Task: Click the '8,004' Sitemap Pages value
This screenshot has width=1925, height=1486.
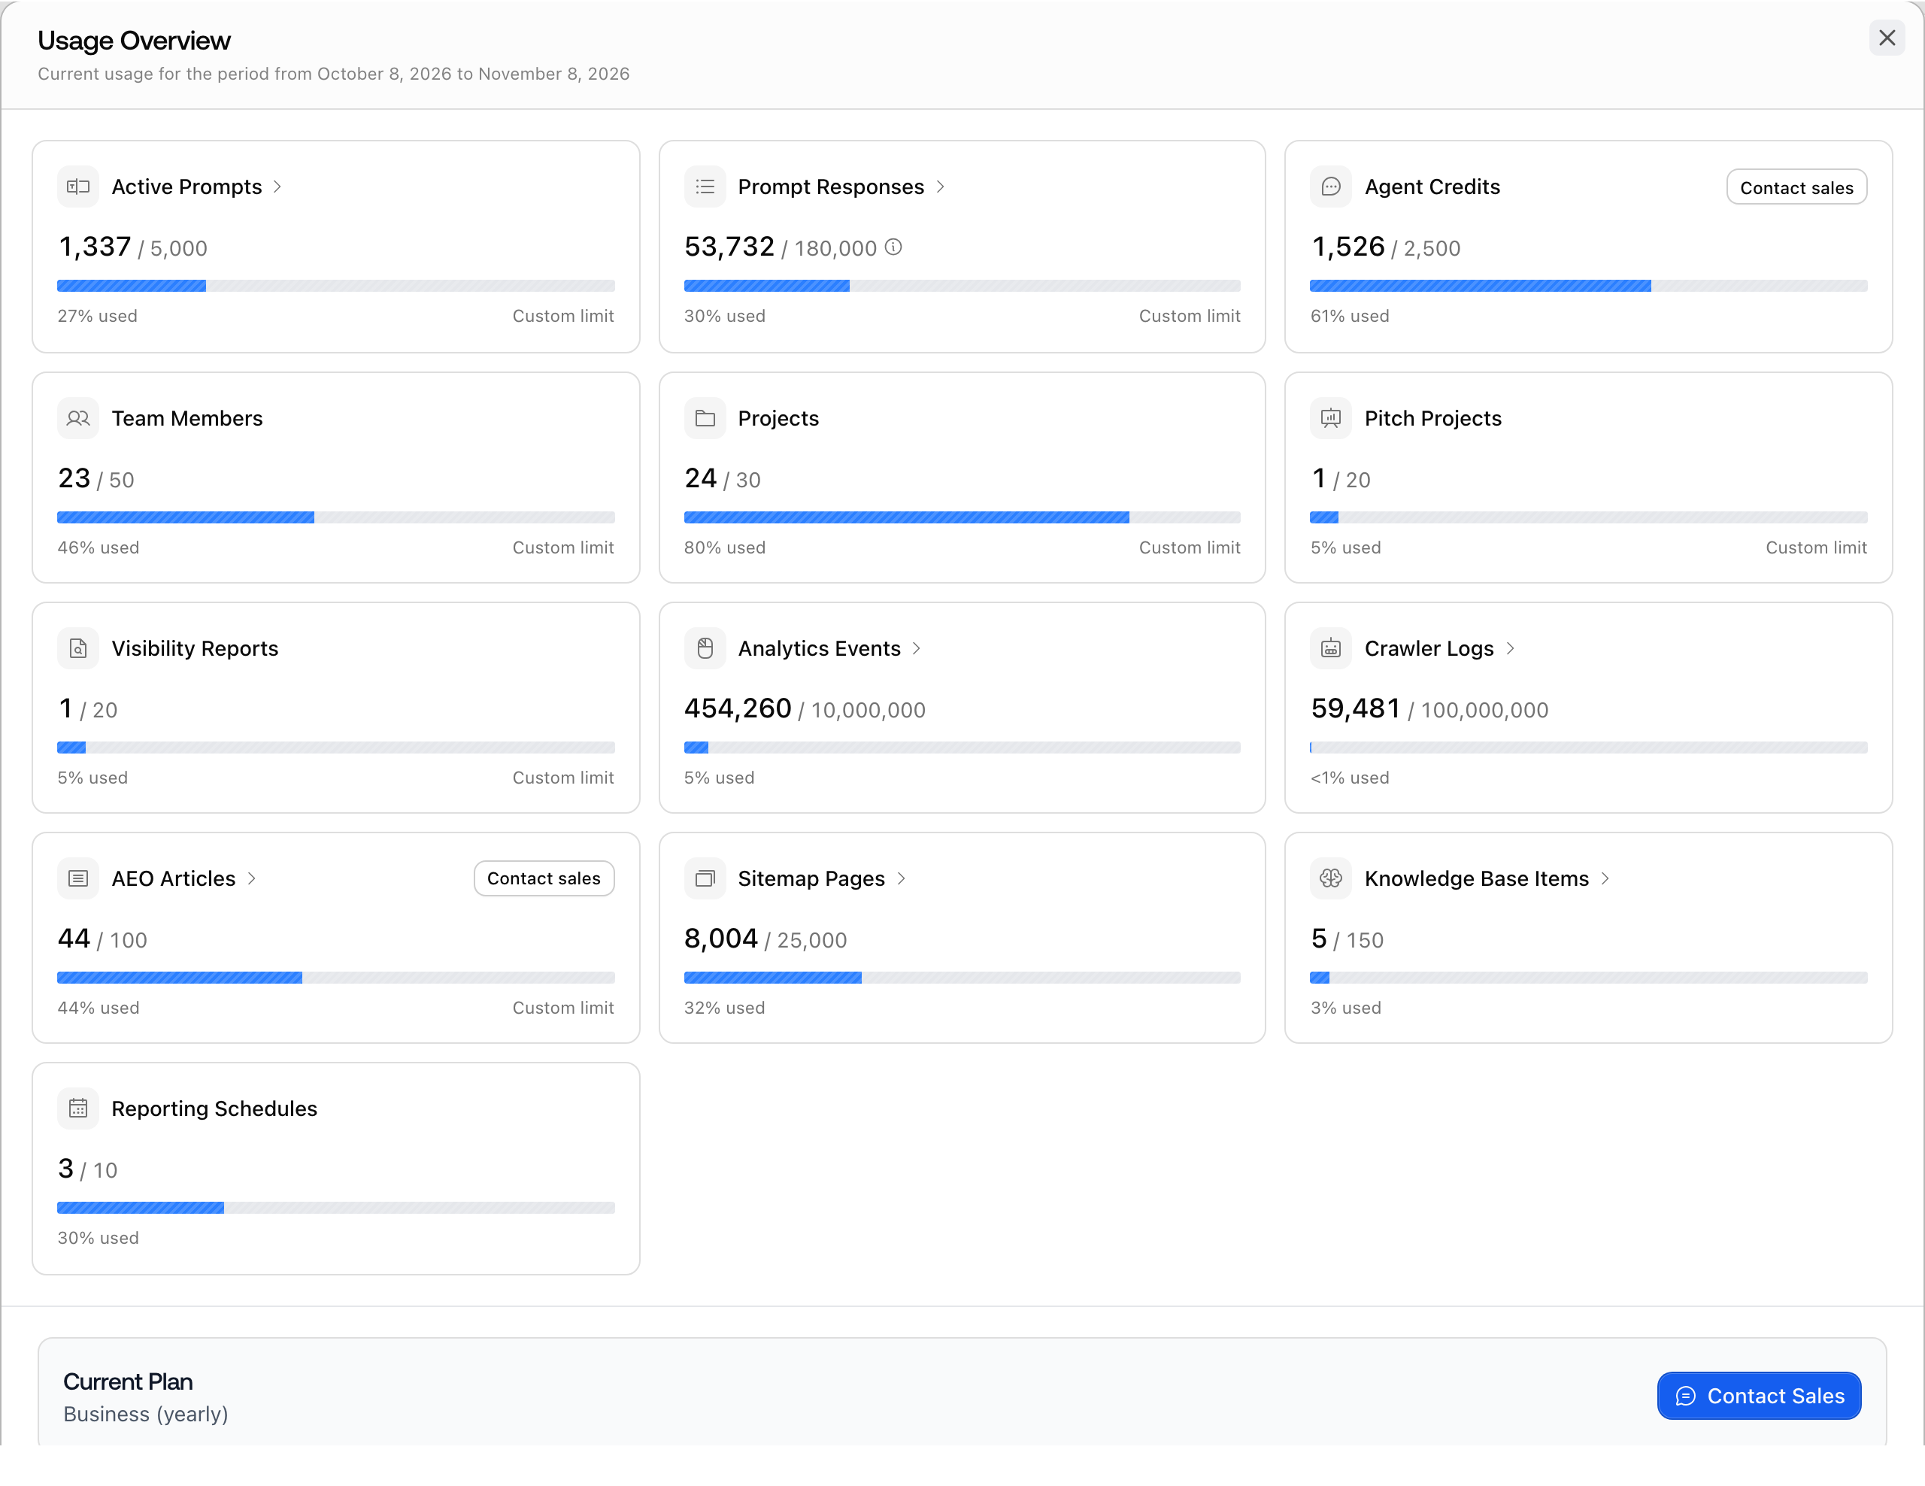Action: 721,939
